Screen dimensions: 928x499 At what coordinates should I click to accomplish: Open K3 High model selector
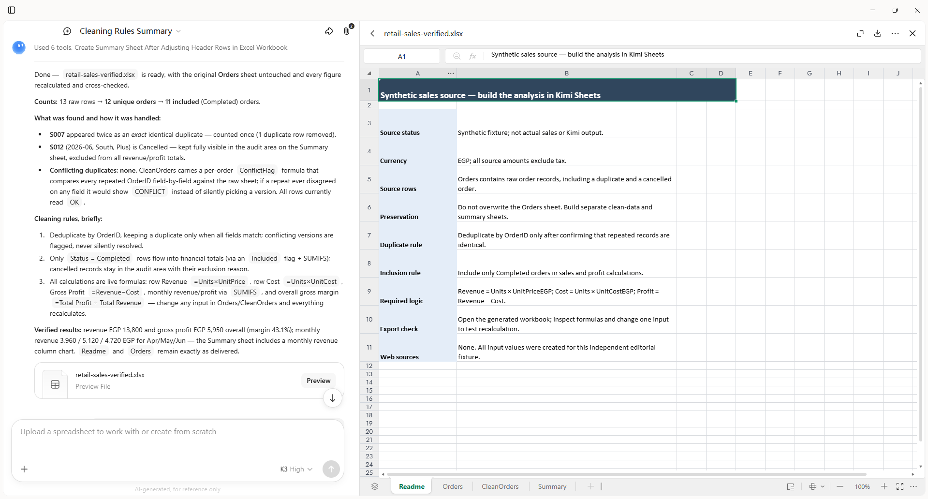point(296,469)
